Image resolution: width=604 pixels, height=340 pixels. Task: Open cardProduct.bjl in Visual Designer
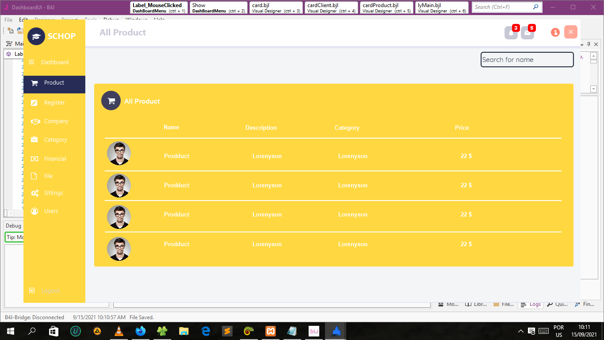386,8
